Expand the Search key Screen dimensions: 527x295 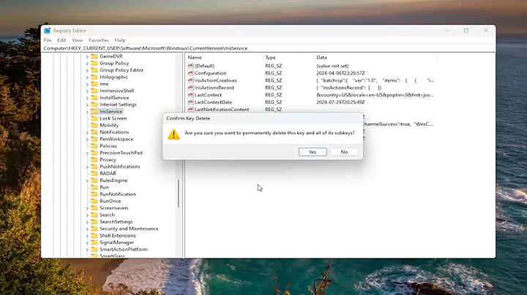click(87, 215)
